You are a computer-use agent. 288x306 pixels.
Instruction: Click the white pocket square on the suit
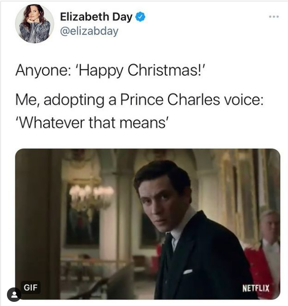click(x=188, y=271)
